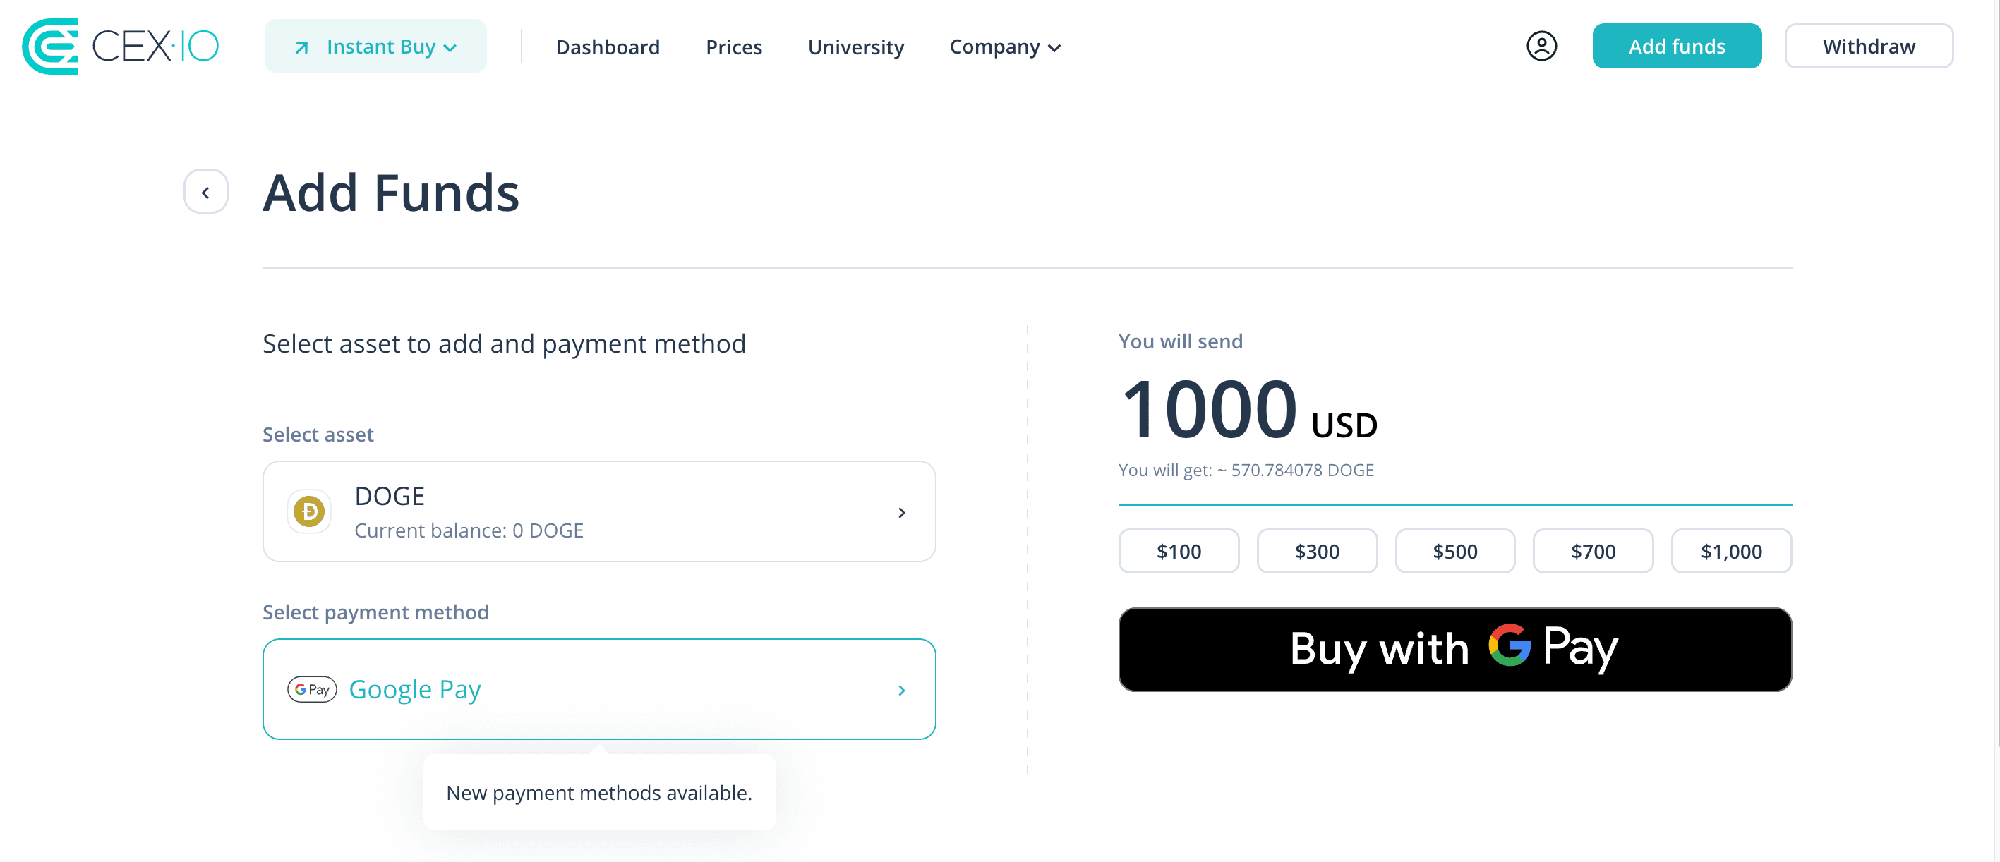Go back using the arrow button
2000x862 pixels.
(x=206, y=192)
